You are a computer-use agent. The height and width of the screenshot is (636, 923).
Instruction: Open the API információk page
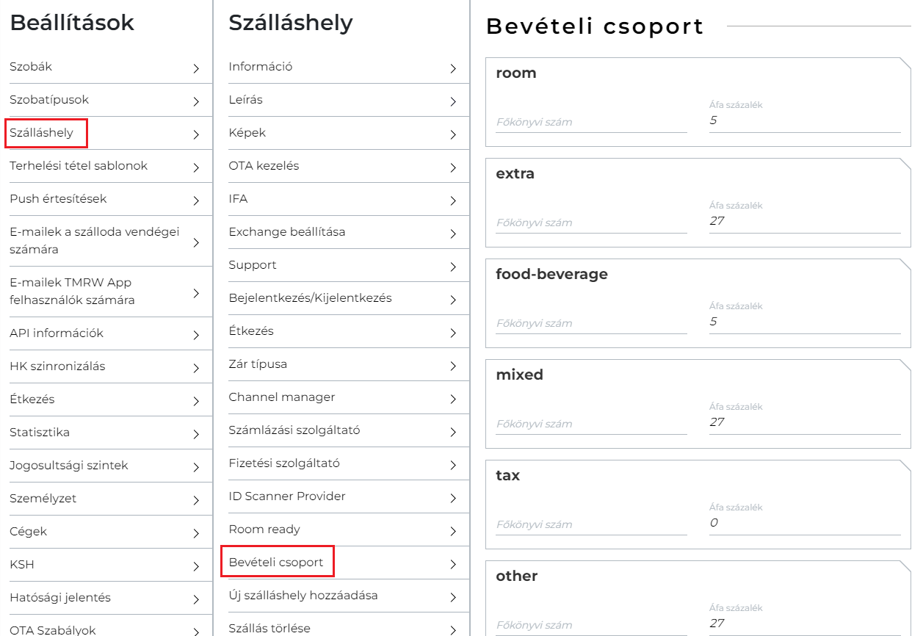click(x=57, y=333)
